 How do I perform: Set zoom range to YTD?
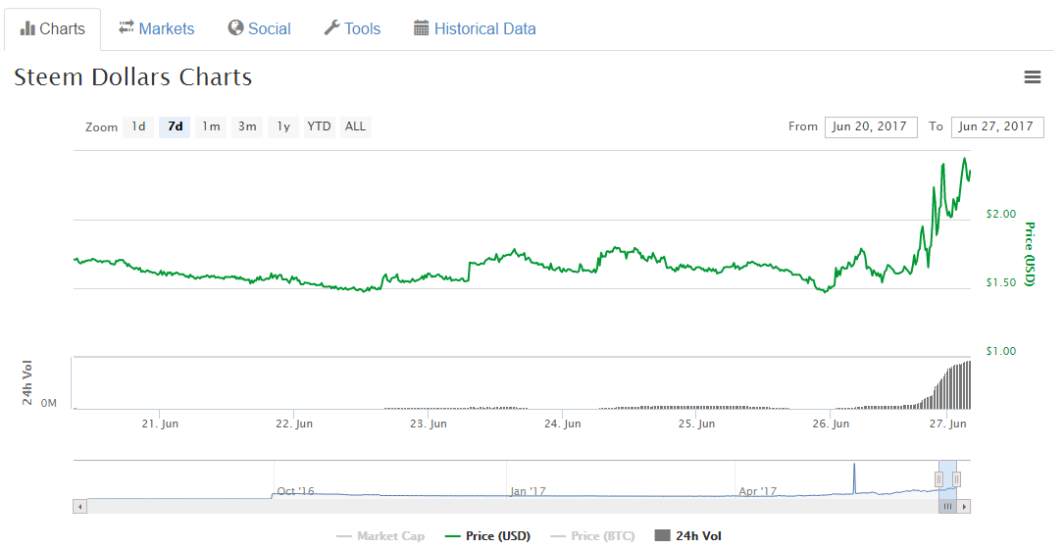click(319, 126)
